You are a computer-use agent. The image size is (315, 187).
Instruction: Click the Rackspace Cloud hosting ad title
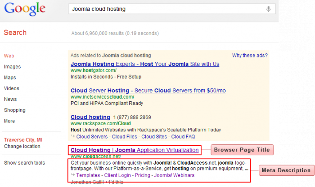90,117
